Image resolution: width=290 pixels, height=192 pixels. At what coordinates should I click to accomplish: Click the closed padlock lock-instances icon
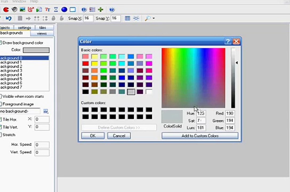[54, 18]
